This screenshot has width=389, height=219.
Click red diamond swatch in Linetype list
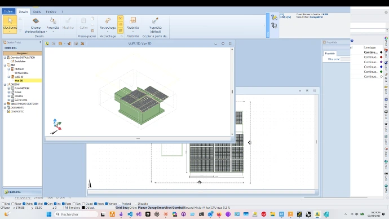coord(381,57)
